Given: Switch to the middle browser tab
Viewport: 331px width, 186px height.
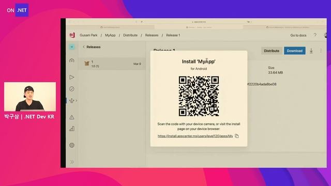Looking at the screenshot, I should tap(199, 27).
